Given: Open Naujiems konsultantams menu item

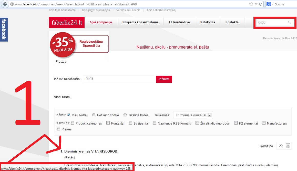Looking at the screenshot, I should [140, 22].
